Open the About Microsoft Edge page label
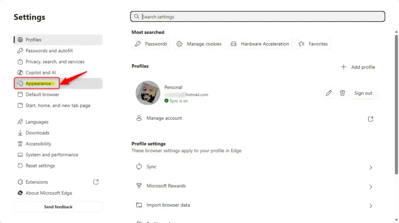This screenshot has height=223, width=399. pyautogui.click(x=49, y=193)
